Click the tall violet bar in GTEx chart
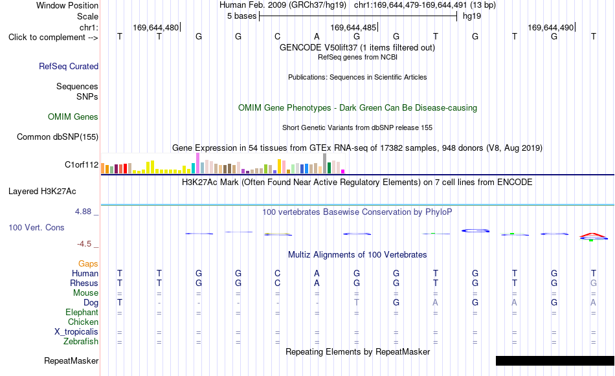Viewport: 615px width, 376px height. [x=197, y=163]
